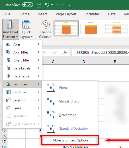Click More Error Bars Options
The height and width of the screenshot is (148, 129).
72,140
